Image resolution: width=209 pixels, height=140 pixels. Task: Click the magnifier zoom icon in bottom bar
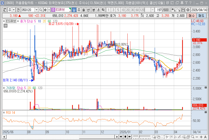(x=192, y=137)
